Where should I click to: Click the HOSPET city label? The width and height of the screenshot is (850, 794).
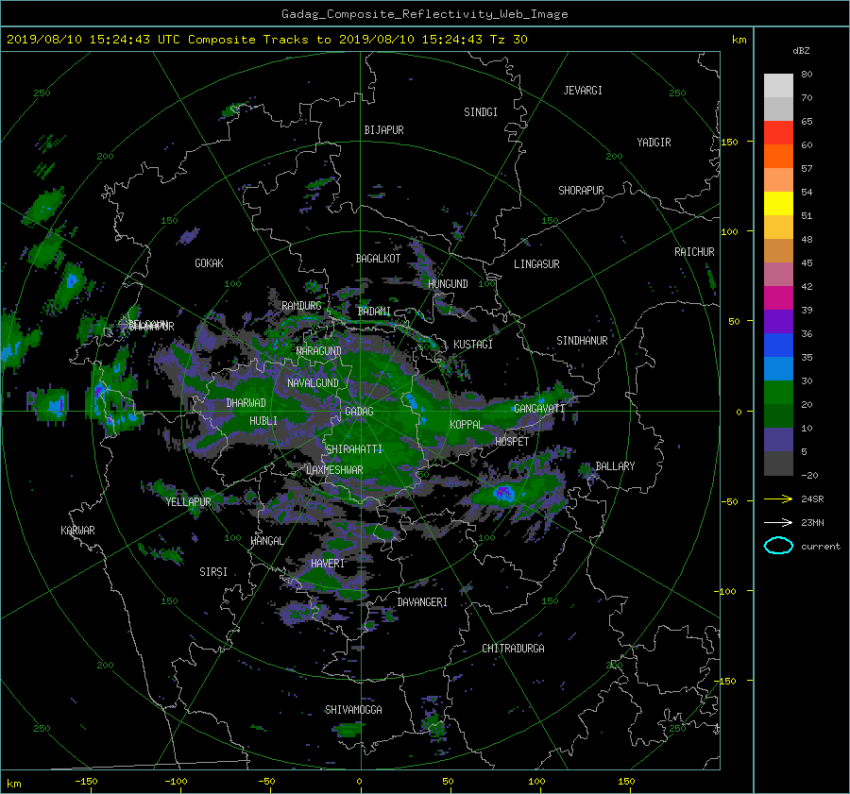point(512,442)
